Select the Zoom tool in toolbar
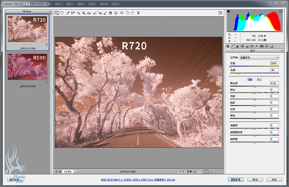 [57, 13]
